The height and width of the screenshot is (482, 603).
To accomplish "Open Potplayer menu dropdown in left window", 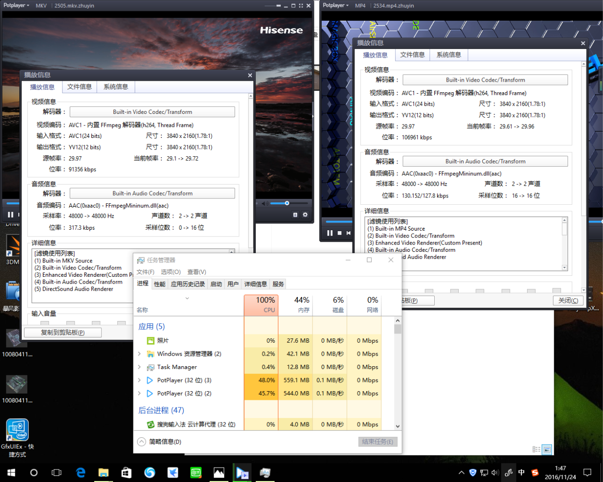I will (x=15, y=6).
